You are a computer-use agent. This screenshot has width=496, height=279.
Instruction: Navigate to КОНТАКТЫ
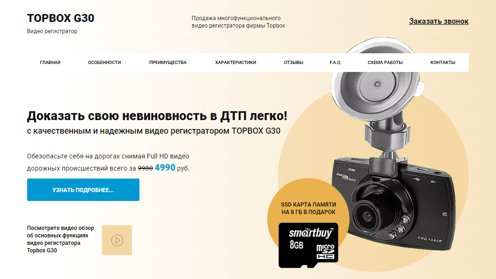point(443,63)
